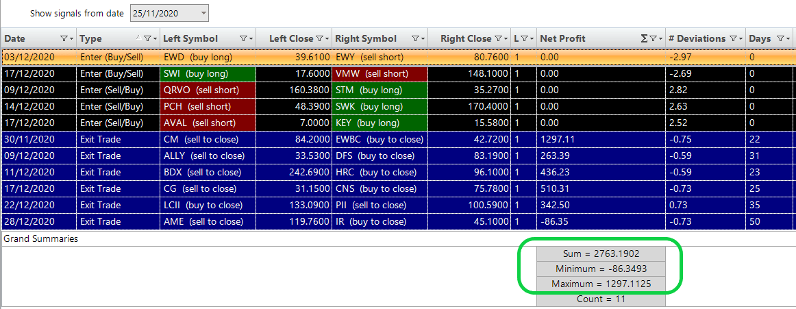Select the ALLY (sell to close) cell
The height and width of the screenshot is (309, 796).
point(207,156)
